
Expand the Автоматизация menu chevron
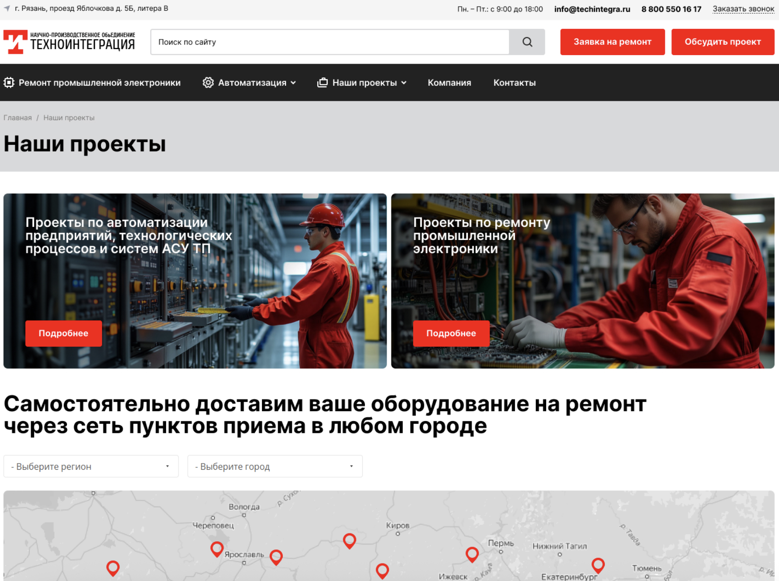coord(293,83)
